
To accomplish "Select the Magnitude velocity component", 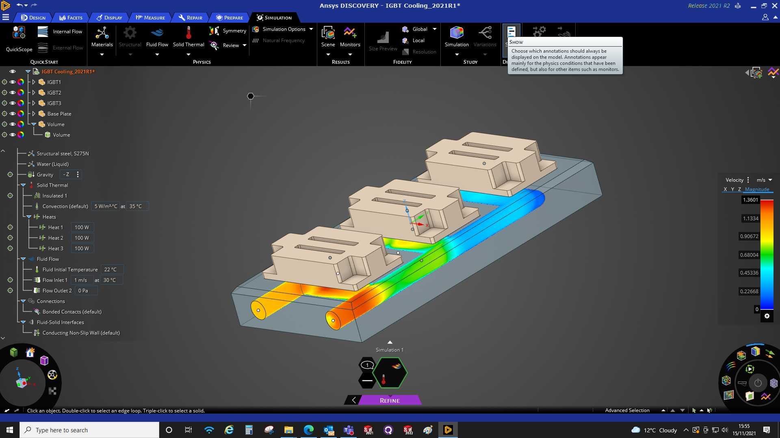I will [x=757, y=189].
